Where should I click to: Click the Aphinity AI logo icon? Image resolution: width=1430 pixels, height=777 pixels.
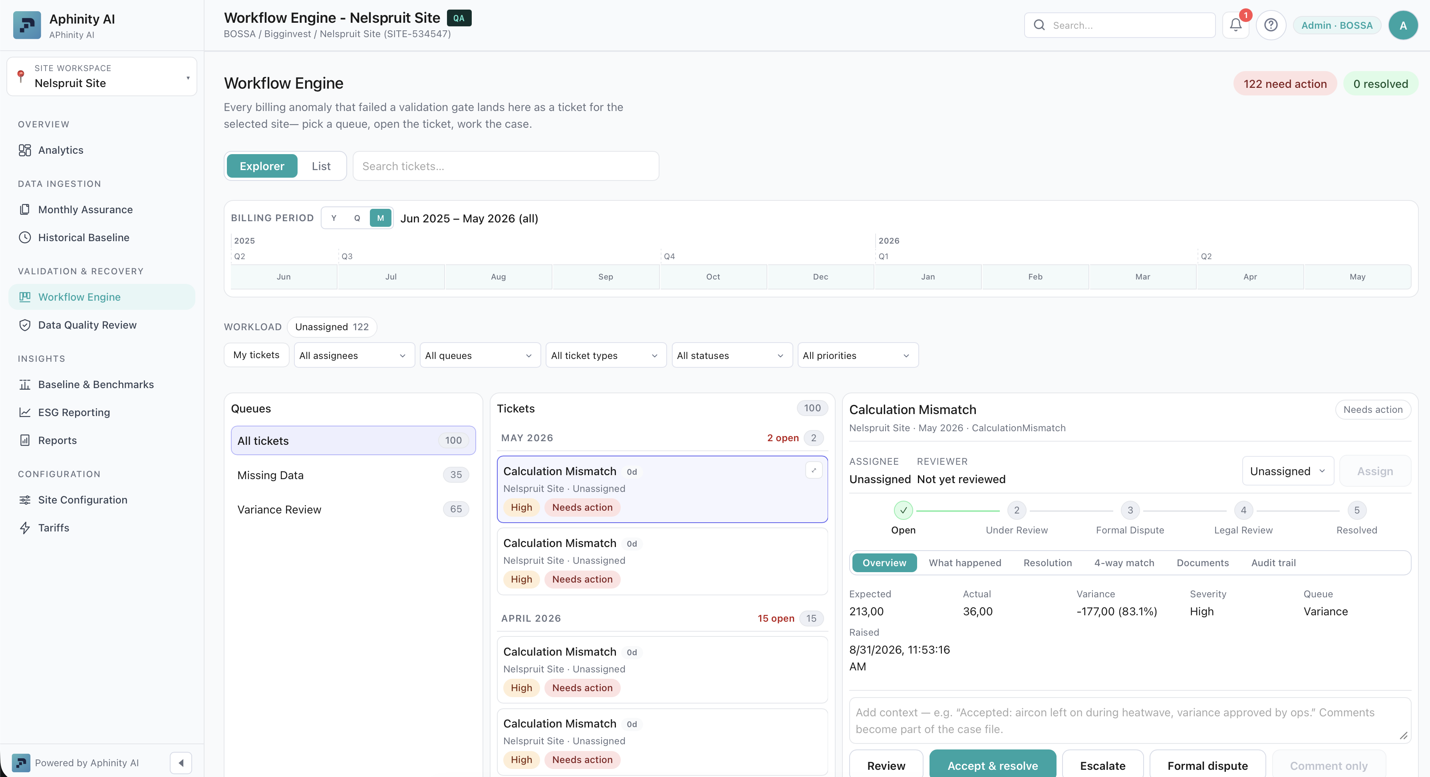tap(27, 26)
